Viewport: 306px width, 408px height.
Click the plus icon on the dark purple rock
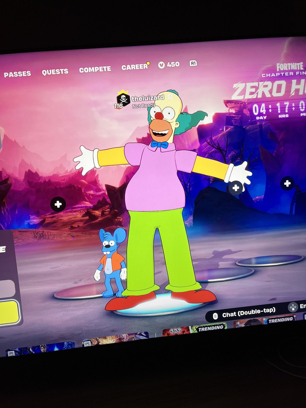[287, 184]
